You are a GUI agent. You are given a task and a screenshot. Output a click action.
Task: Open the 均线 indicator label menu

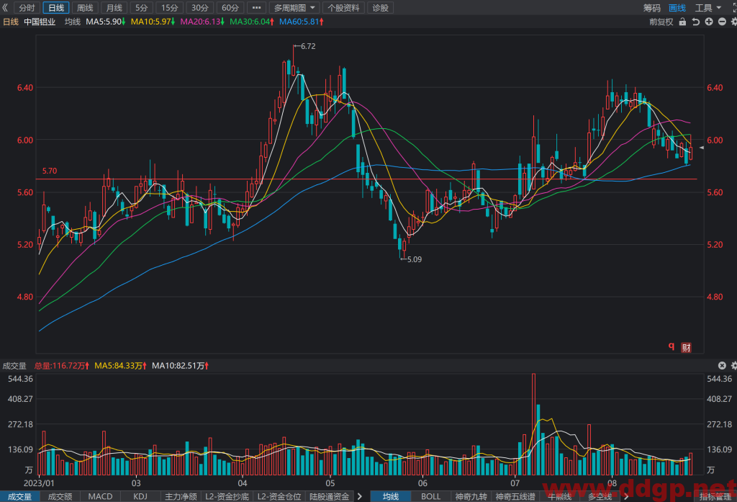(73, 22)
